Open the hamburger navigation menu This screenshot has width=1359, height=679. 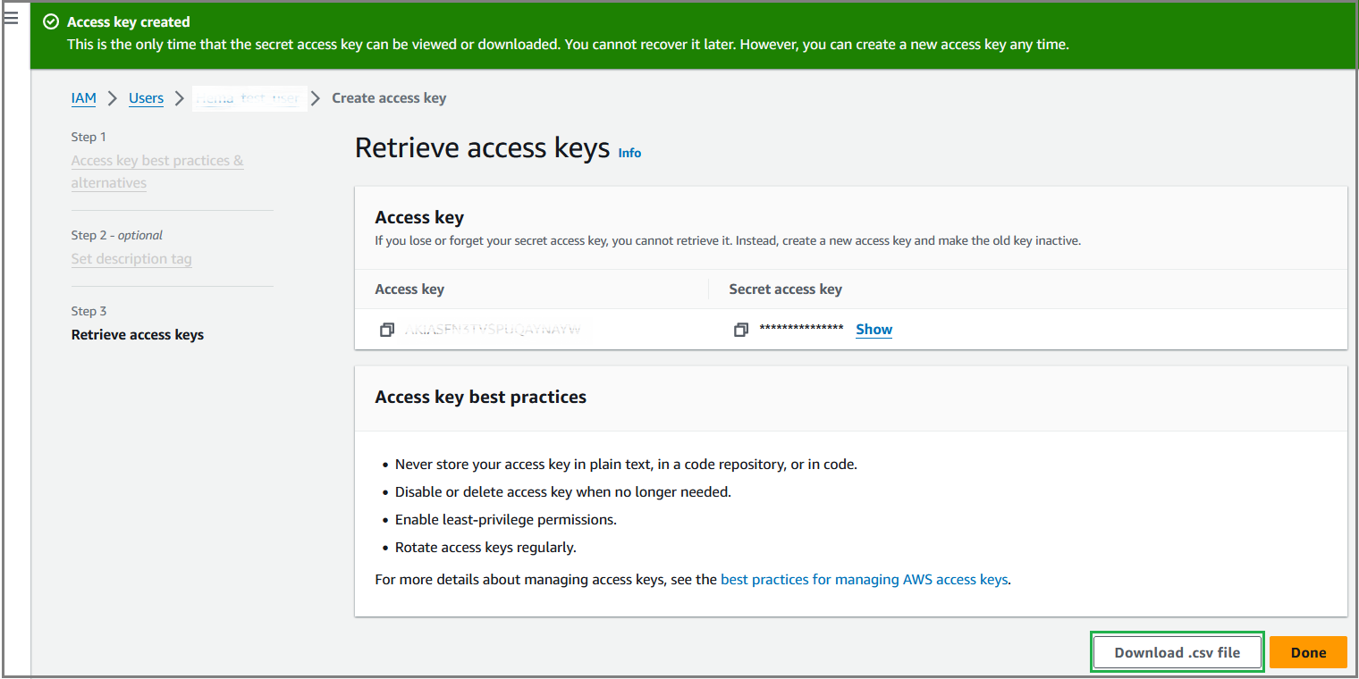[12, 18]
